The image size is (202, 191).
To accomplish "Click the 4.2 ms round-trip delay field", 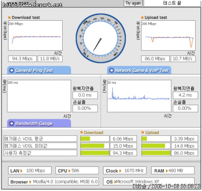I will coord(185,95).
